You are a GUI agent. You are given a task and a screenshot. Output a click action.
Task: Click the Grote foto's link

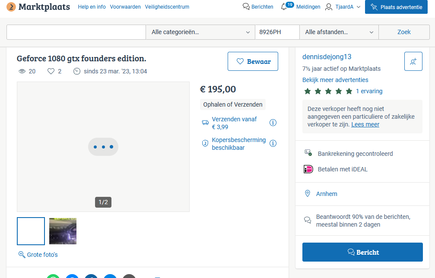click(42, 255)
